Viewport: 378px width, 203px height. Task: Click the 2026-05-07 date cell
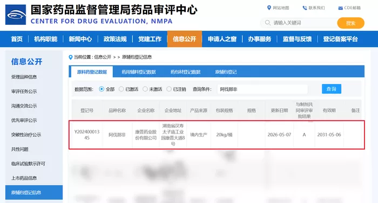[279, 135]
